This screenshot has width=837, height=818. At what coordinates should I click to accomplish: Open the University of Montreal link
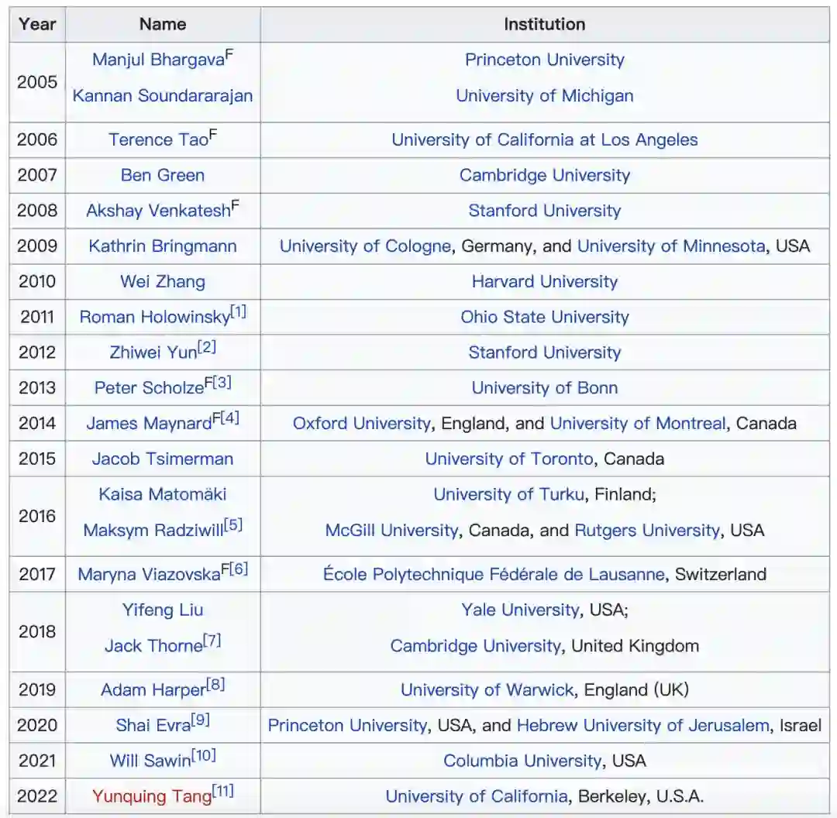point(639,424)
